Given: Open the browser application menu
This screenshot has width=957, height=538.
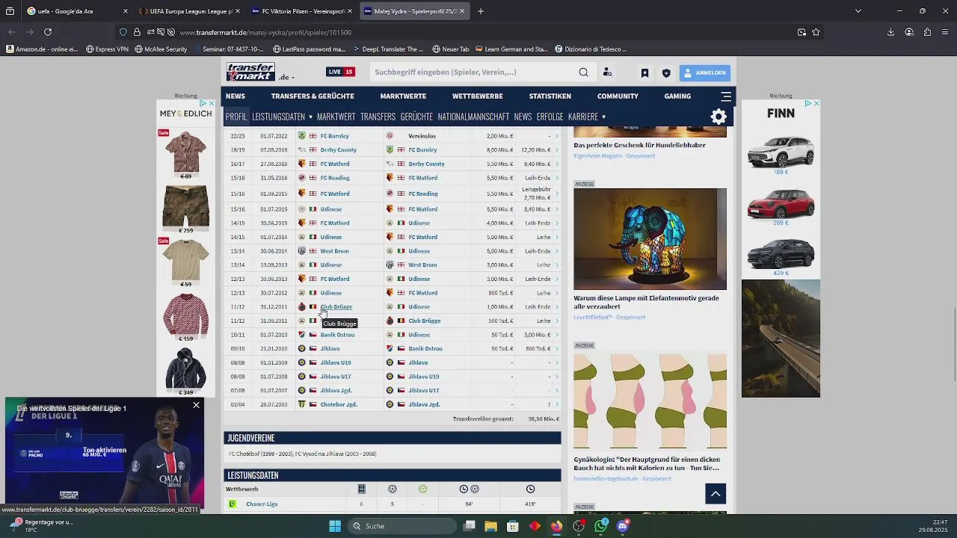Looking at the screenshot, I should [946, 32].
